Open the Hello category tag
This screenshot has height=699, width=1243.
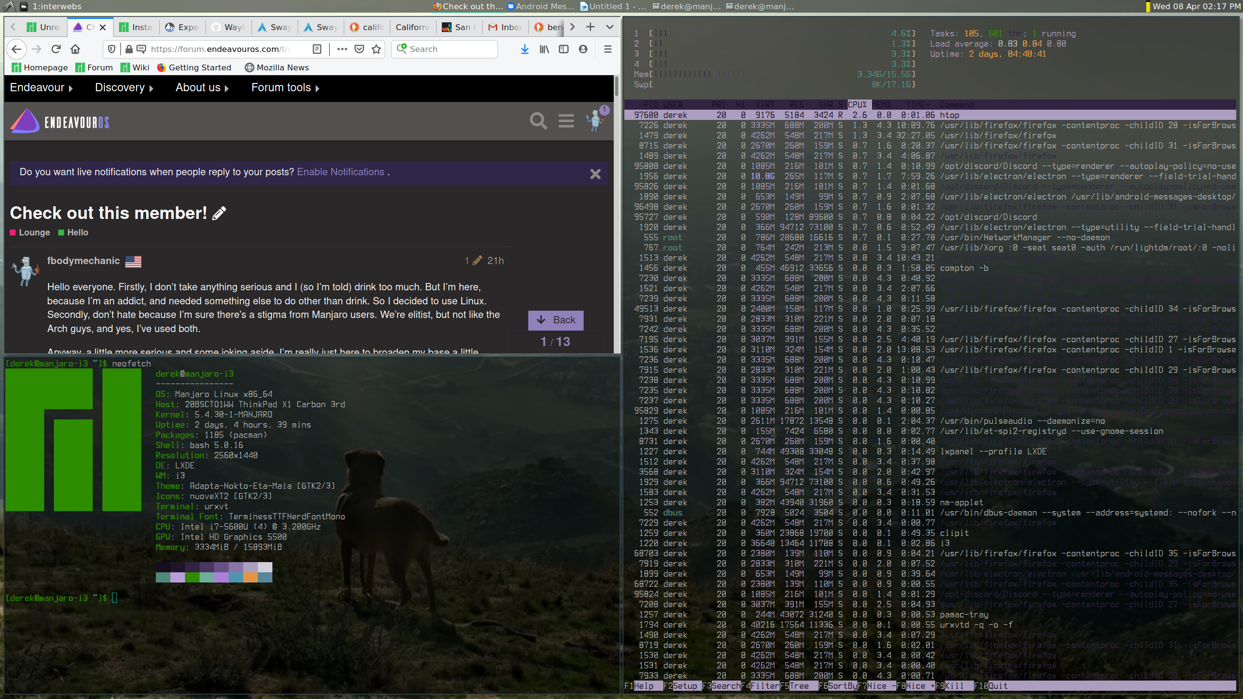click(x=73, y=233)
